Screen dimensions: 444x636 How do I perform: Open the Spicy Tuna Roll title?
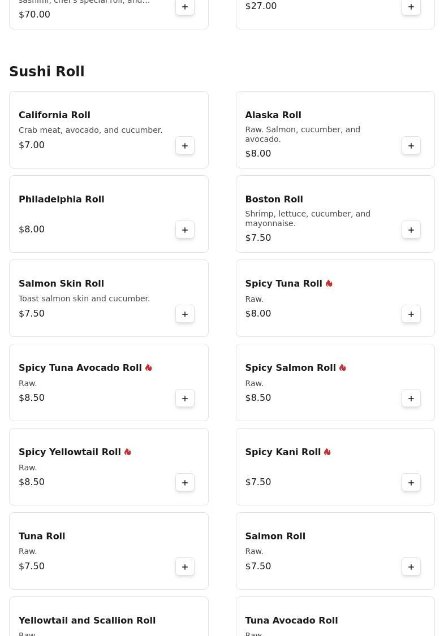283,284
